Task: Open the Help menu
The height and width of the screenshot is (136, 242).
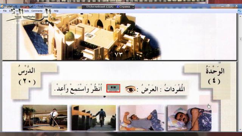Action: [x=56, y=11]
